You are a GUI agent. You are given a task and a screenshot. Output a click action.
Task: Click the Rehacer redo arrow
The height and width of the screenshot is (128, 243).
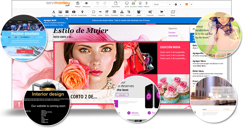[x=105, y=3]
